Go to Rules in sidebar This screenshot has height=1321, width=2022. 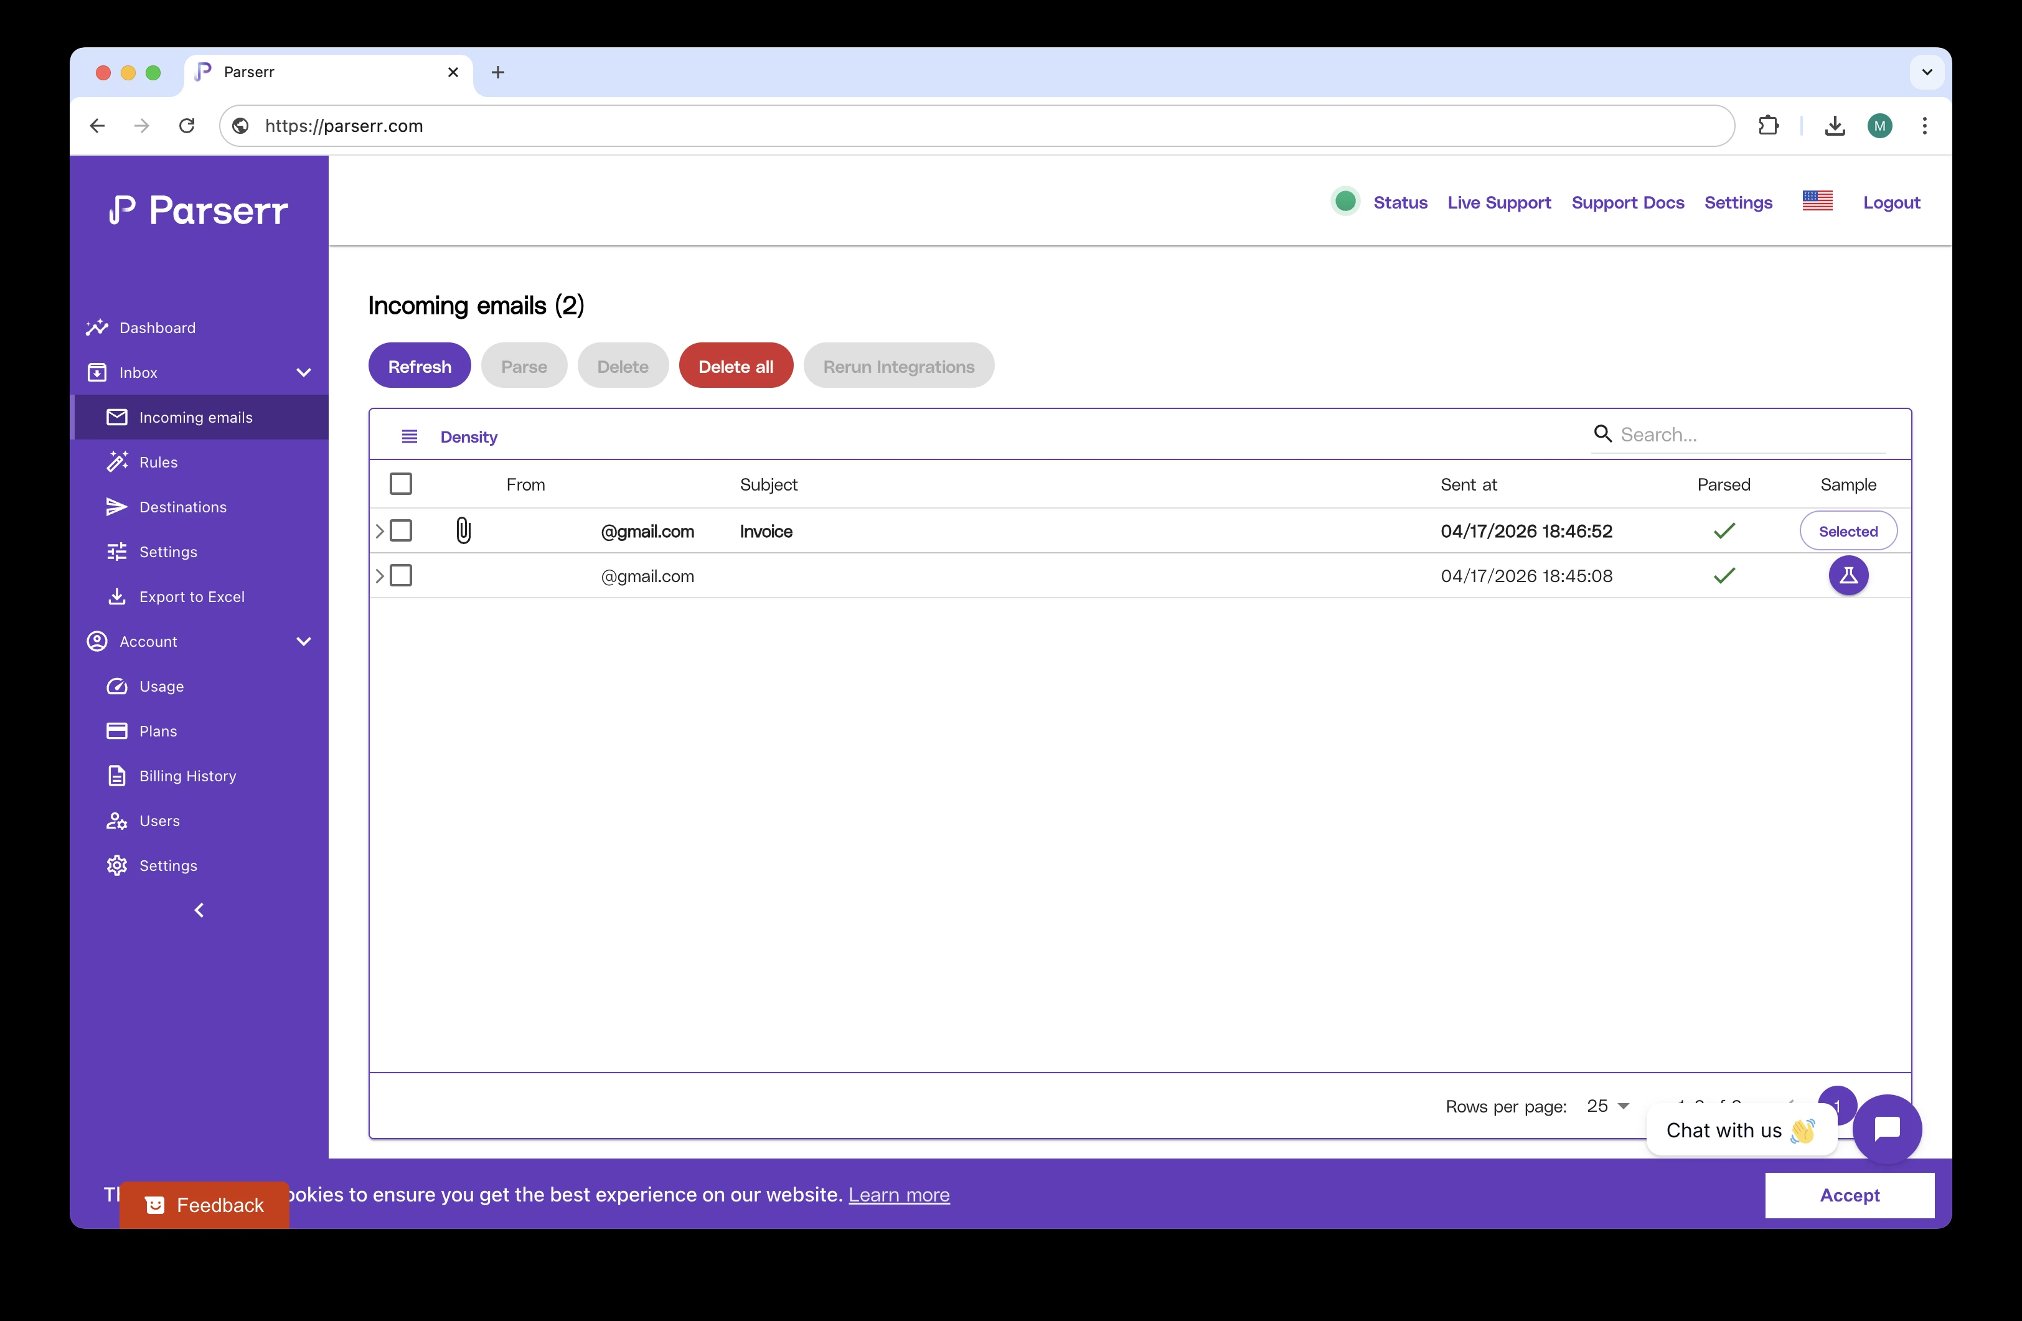[158, 462]
